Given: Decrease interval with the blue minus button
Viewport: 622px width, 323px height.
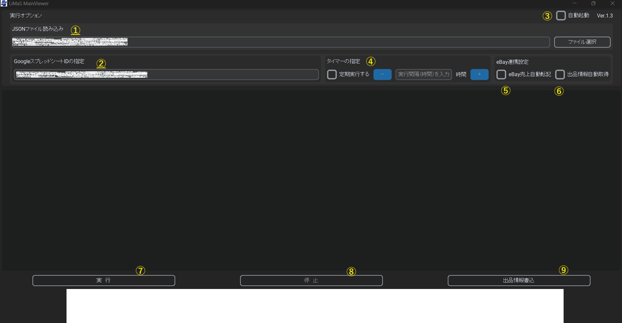Looking at the screenshot, I should point(382,75).
